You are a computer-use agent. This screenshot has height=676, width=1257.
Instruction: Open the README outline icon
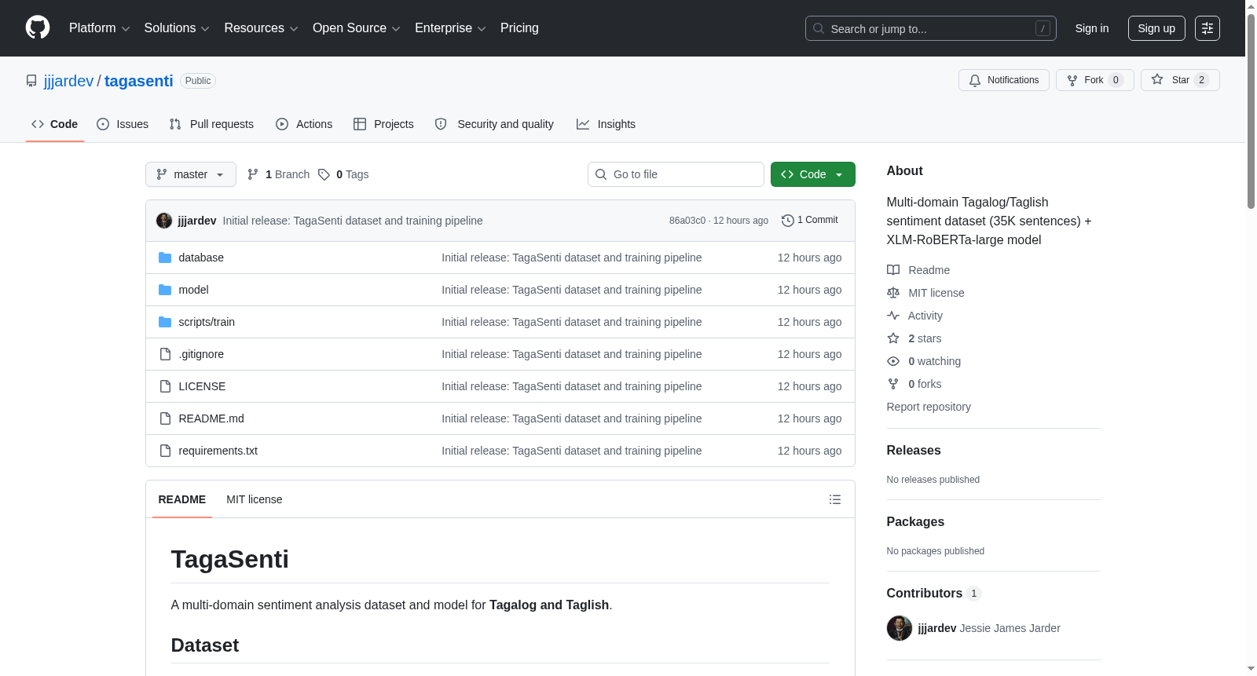tap(835, 499)
